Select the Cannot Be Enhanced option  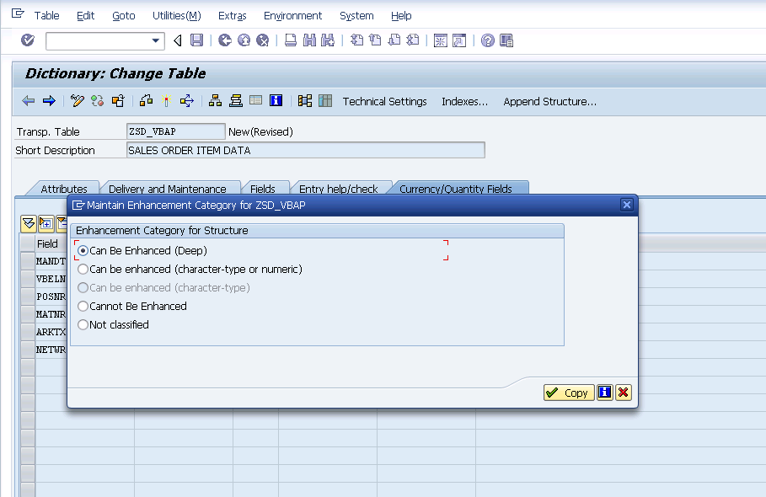83,304
